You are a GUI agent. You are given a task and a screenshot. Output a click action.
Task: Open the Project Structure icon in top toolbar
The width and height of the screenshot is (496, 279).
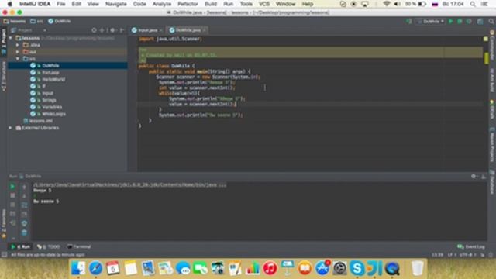point(480,21)
